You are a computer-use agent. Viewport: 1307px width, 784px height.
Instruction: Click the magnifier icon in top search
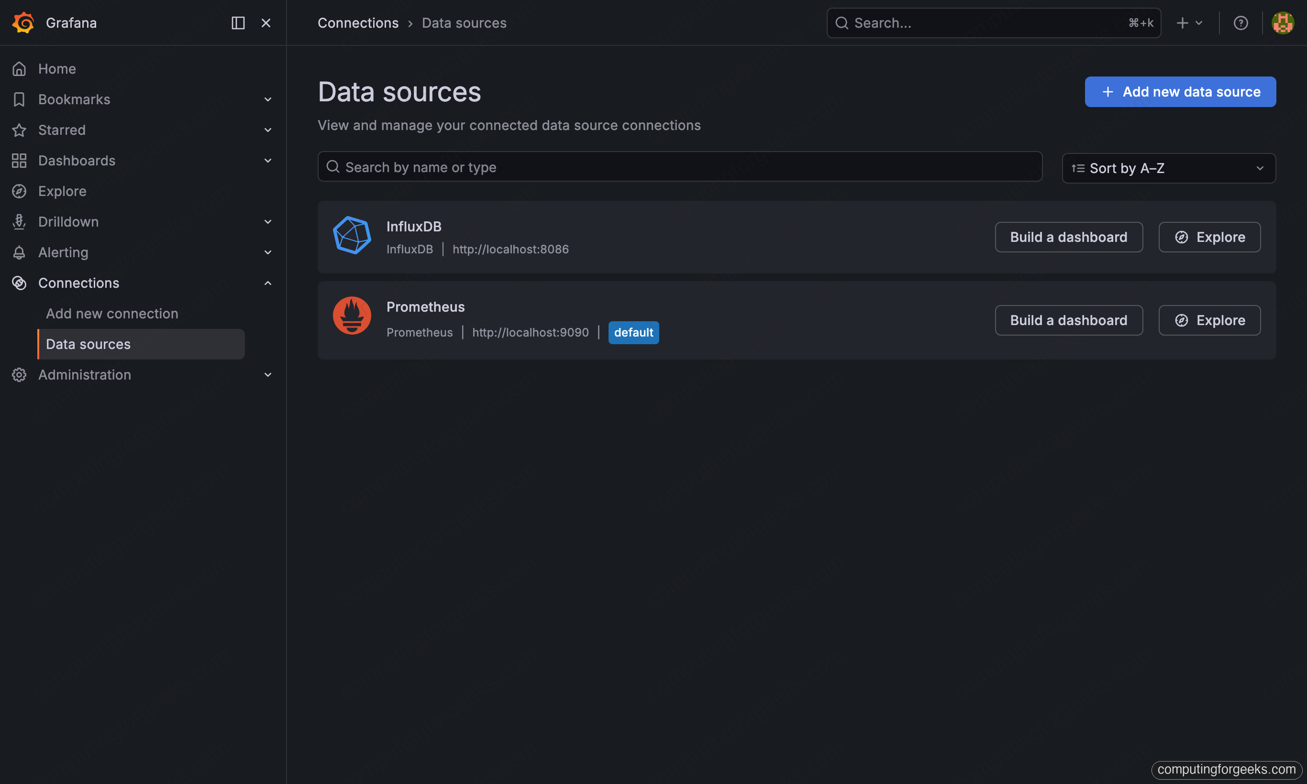(842, 23)
